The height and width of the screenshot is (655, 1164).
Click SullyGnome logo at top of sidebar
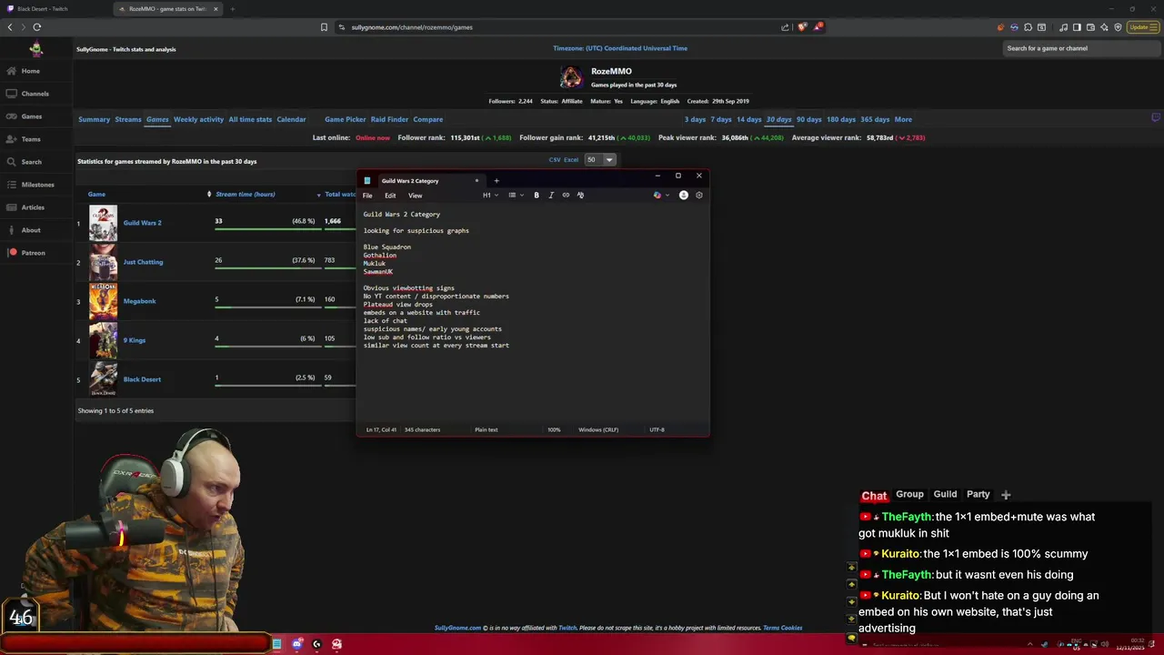pyautogui.click(x=35, y=49)
